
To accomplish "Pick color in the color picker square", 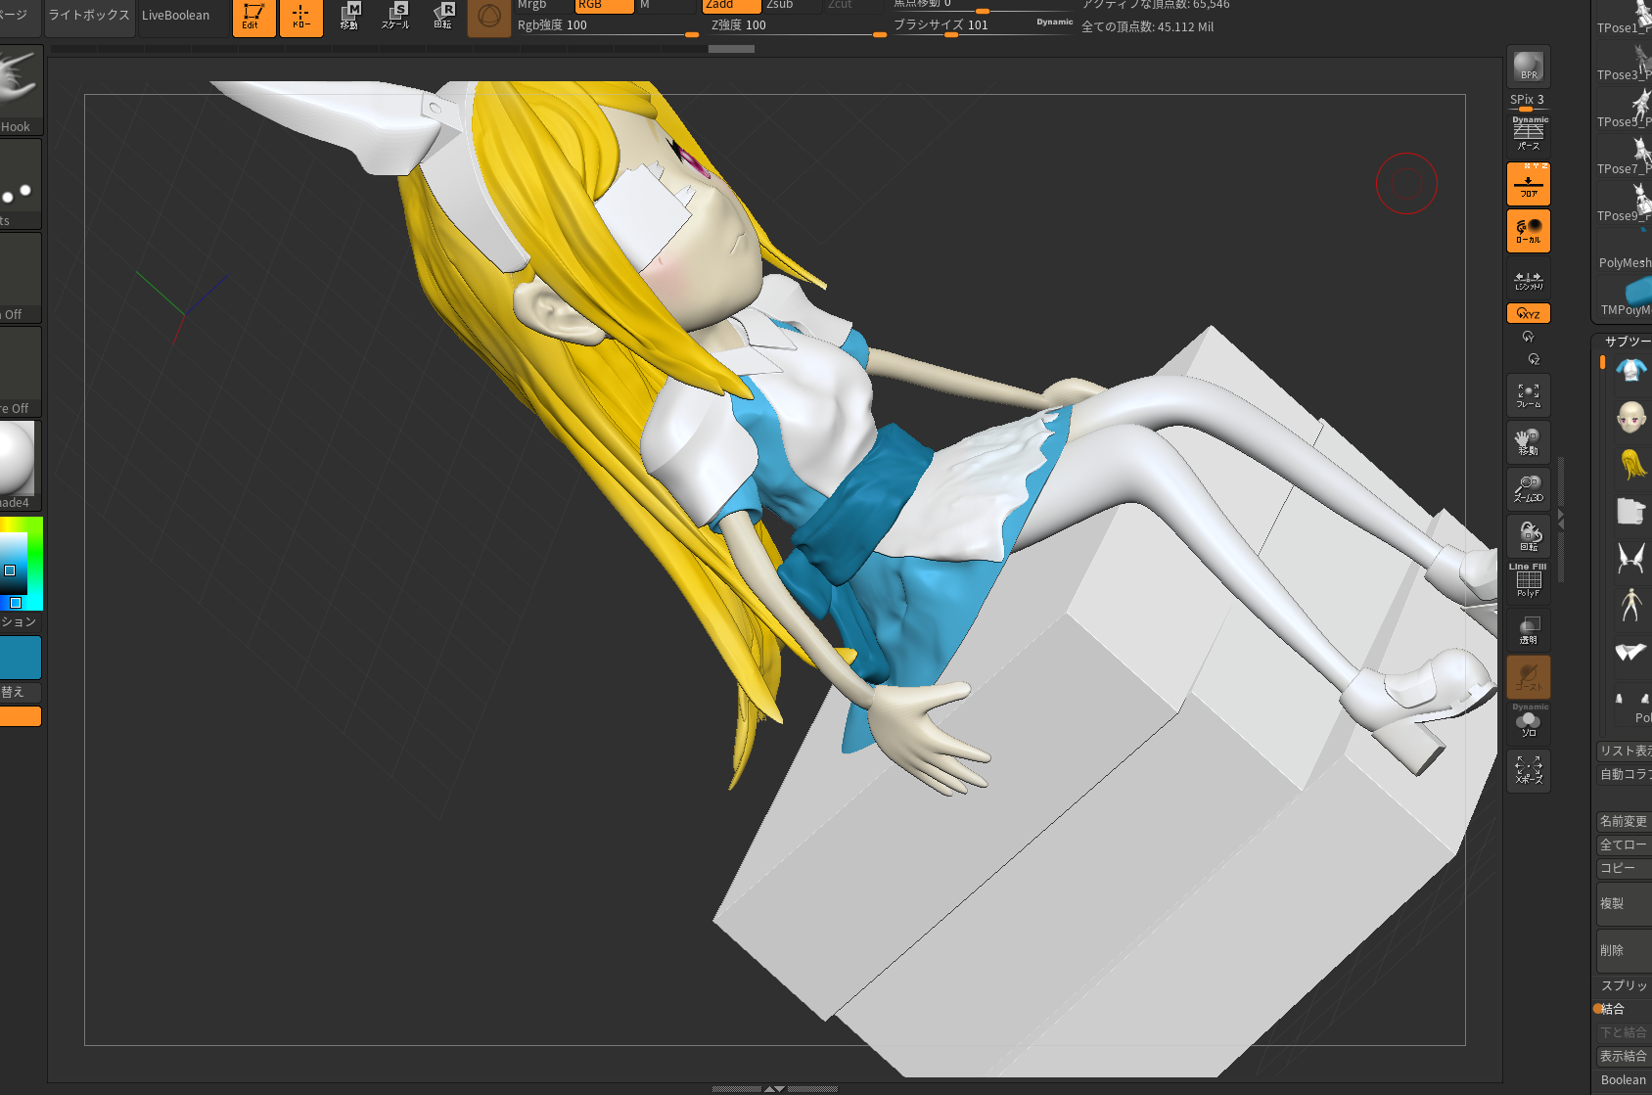I will (x=21, y=564).
